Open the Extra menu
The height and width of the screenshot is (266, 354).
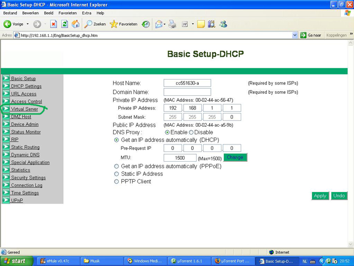(x=86, y=13)
